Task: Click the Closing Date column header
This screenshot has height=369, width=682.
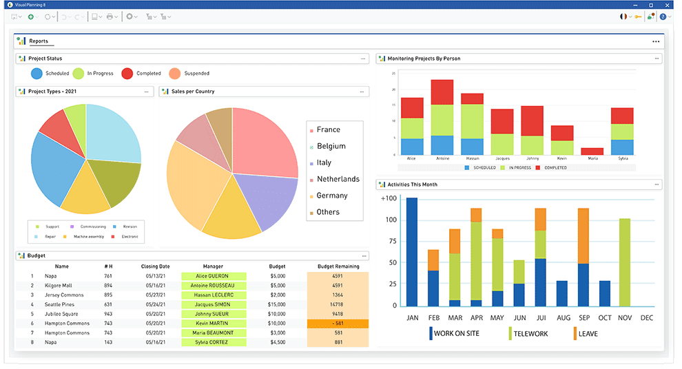Action: (156, 266)
